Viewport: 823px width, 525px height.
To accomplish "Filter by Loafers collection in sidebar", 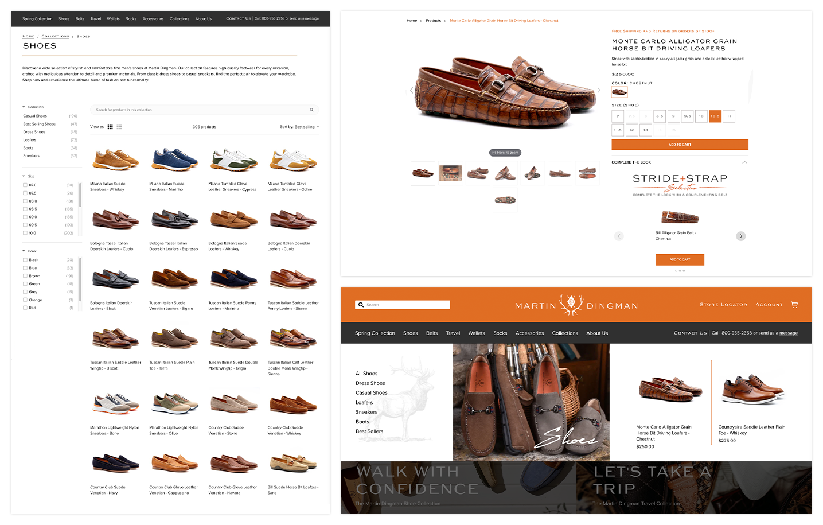I will click(x=29, y=140).
